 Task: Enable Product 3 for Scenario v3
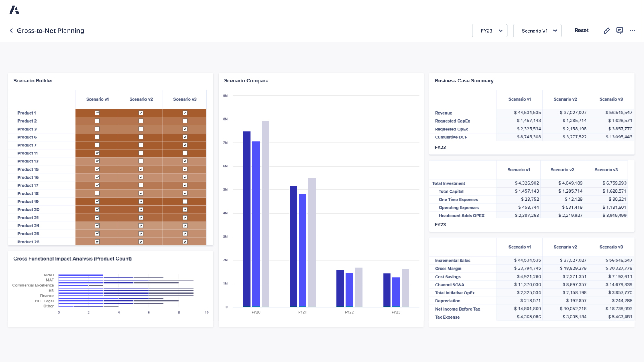[x=185, y=129]
